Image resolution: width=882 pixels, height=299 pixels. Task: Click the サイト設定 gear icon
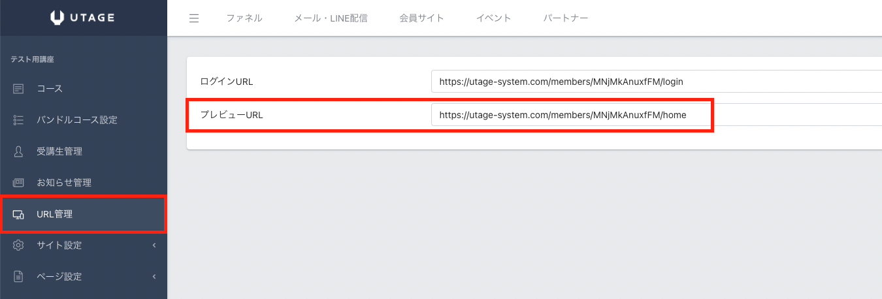point(18,245)
